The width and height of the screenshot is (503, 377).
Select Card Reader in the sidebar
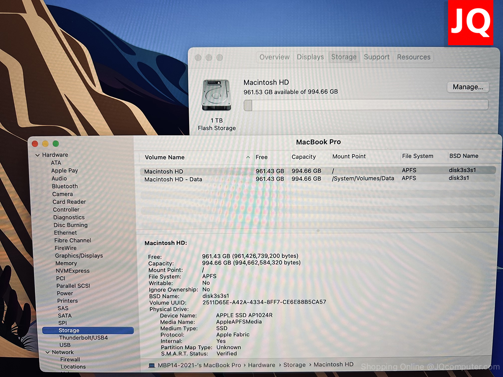[x=69, y=201]
